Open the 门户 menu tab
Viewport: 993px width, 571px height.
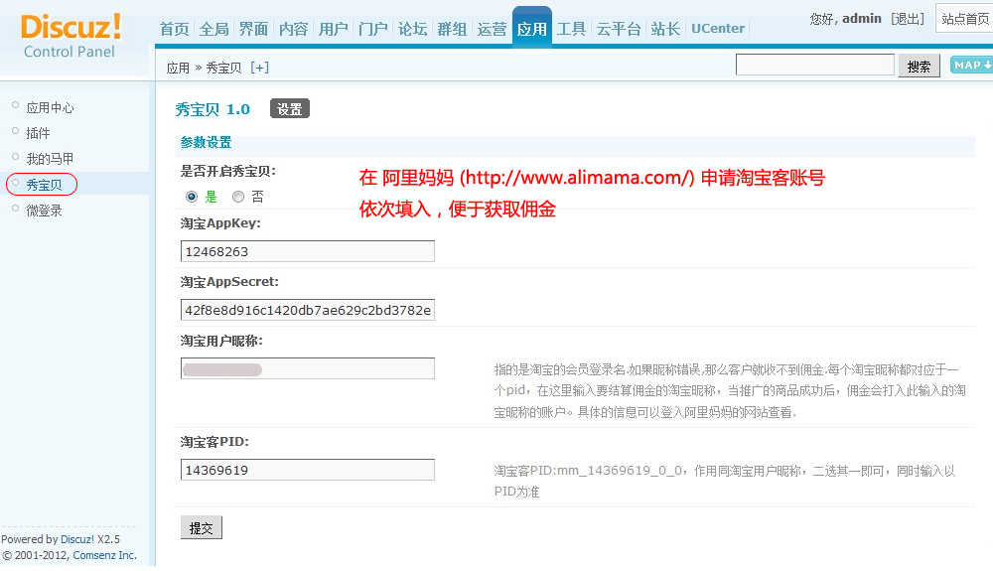(373, 29)
